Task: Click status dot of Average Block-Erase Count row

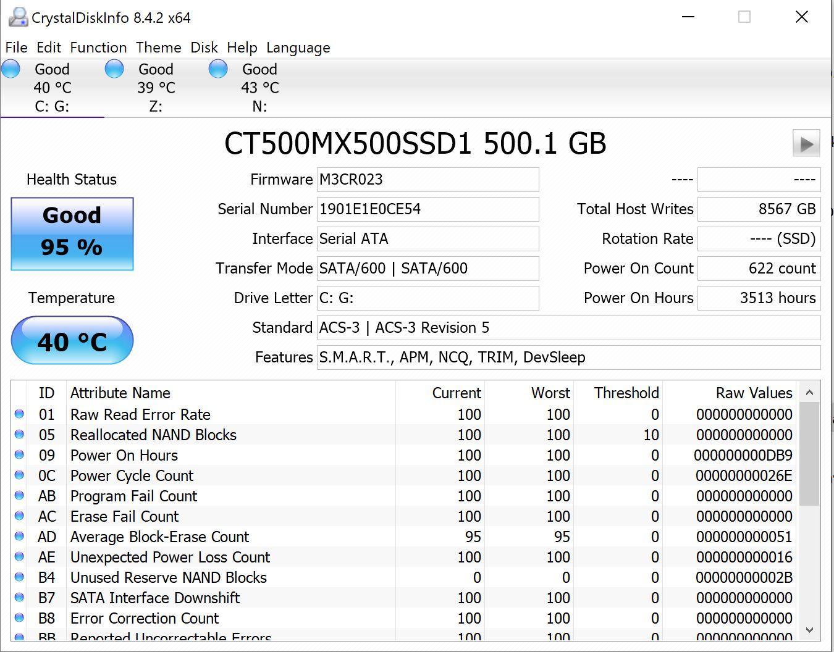Action: [19, 537]
